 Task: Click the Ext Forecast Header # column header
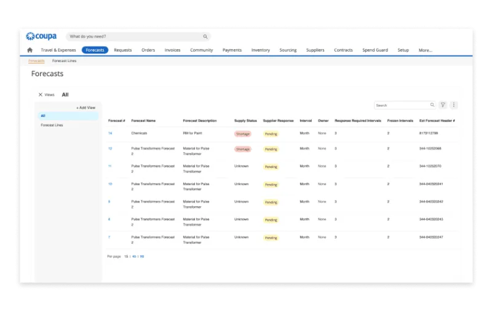[x=437, y=121]
